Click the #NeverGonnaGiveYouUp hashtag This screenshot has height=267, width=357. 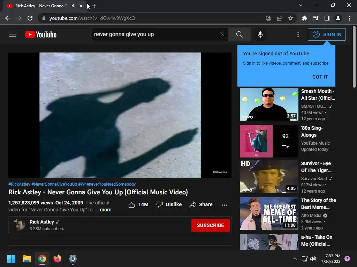click(54, 184)
